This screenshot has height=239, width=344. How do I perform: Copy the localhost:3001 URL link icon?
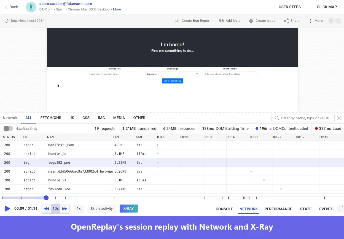click(7, 21)
